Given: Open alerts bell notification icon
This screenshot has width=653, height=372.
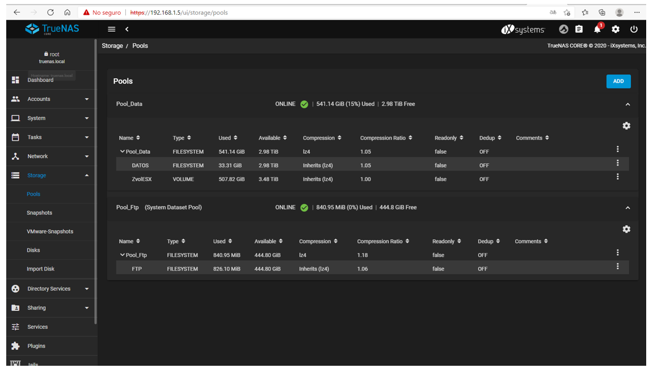Looking at the screenshot, I should 597,29.
